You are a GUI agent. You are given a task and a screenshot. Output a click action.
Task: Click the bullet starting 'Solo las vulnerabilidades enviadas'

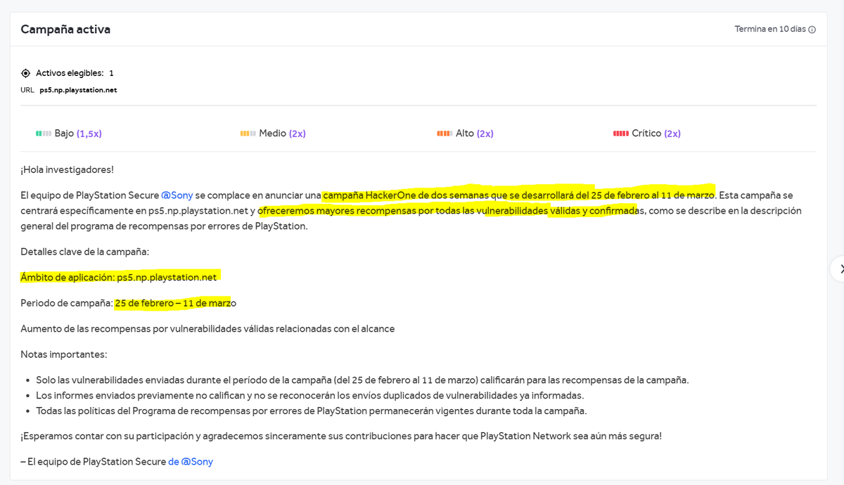362,380
